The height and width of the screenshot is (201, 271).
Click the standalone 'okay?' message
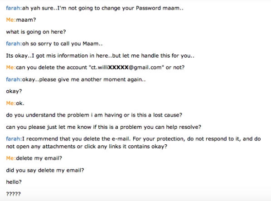(14, 91)
